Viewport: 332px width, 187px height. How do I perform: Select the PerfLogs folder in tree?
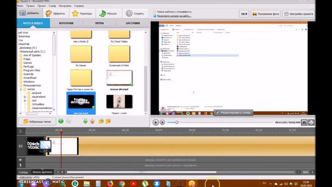pyautogui.click(x=29, y=66)
